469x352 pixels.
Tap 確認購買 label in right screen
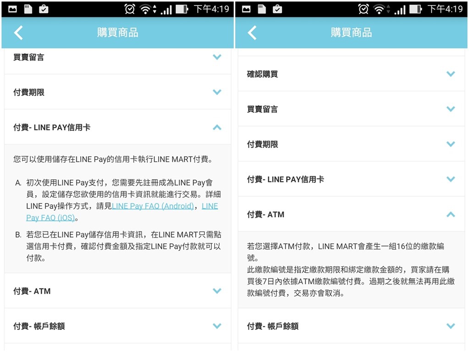262,74
